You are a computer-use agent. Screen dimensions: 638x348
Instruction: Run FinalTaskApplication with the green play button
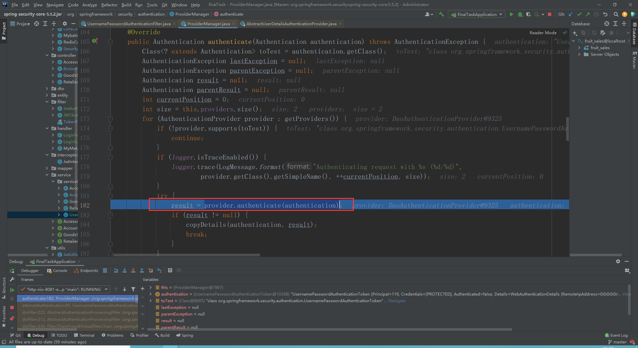511,14
